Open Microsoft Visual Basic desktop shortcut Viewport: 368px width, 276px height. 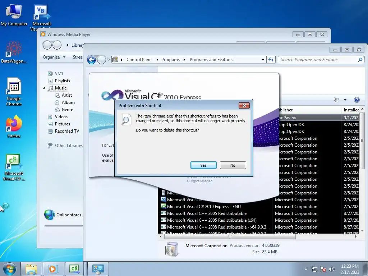coord(42,17)
